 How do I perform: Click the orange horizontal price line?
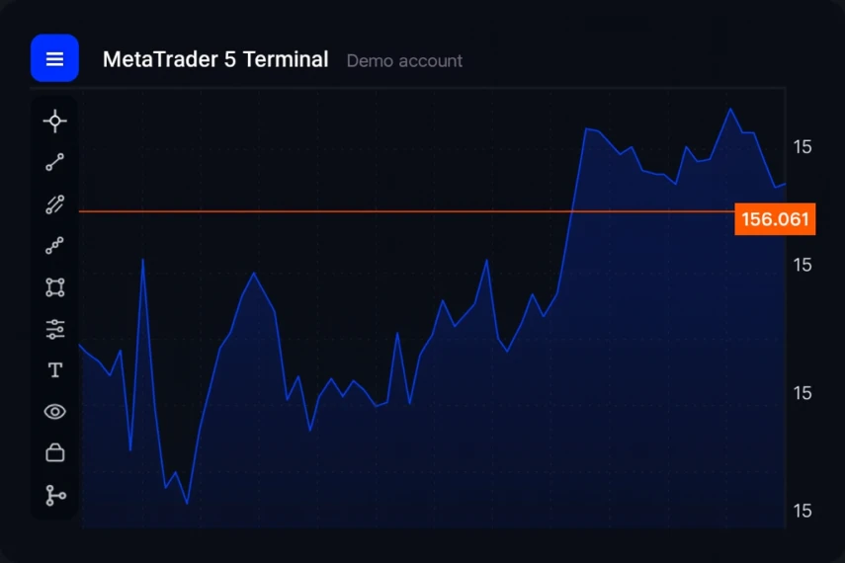pyautogui.click(x=406, y=211)
